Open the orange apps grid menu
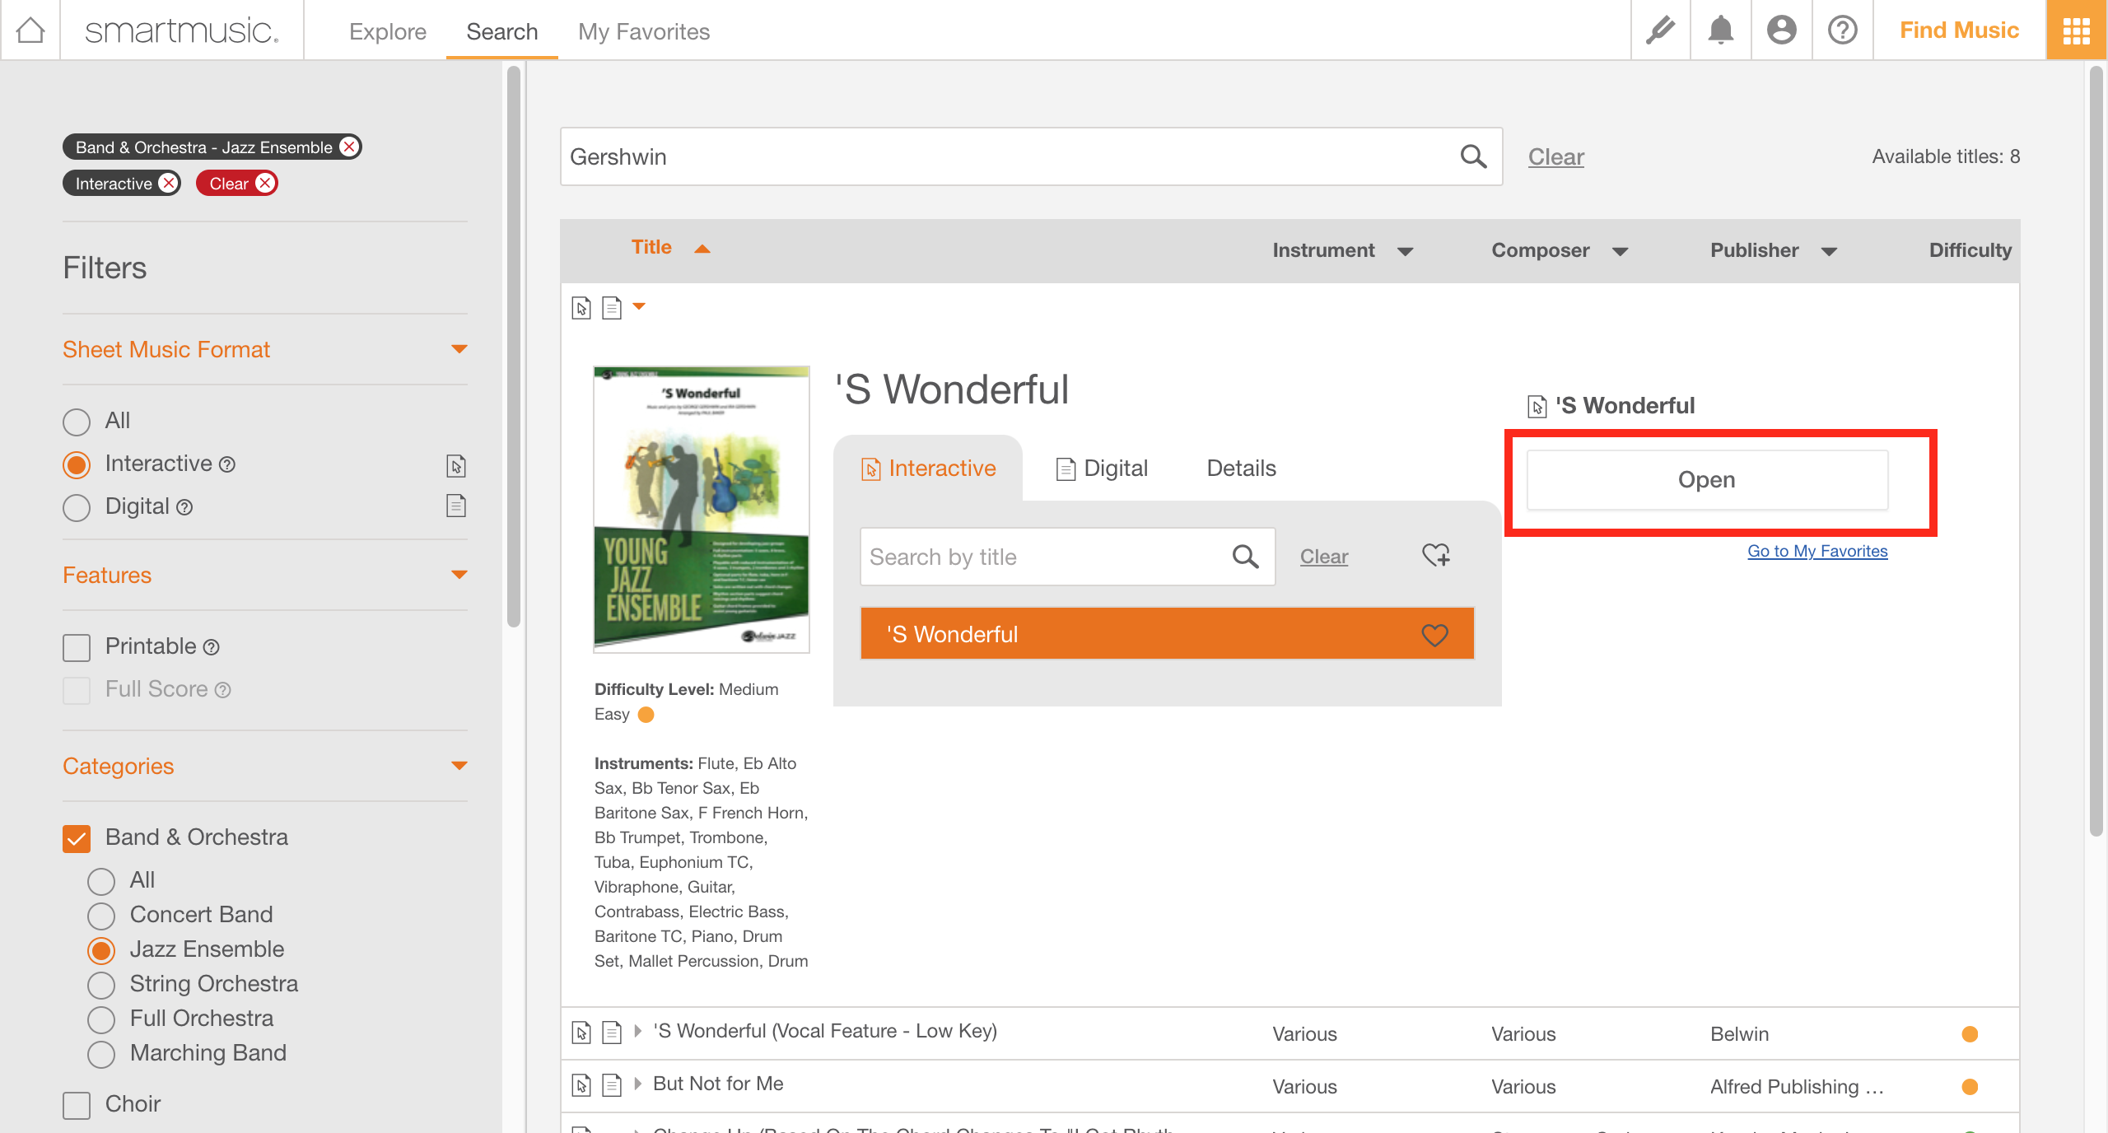The image size is (2108, 1133). click(x=2076, y=30)
